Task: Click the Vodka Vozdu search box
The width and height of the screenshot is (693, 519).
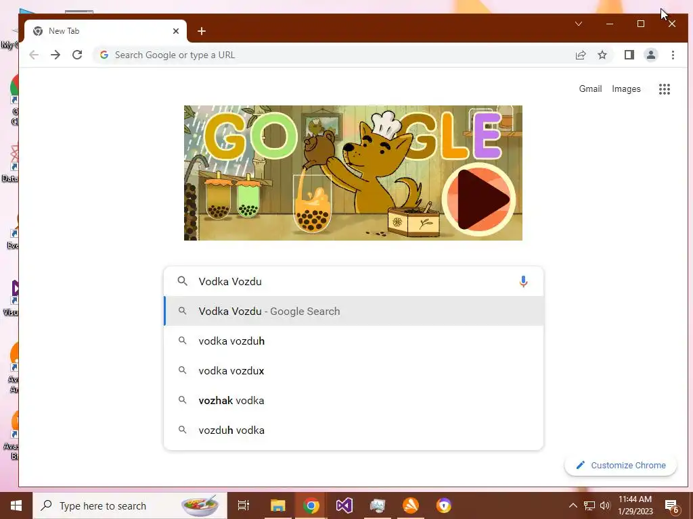Action: tap(353, 281)
